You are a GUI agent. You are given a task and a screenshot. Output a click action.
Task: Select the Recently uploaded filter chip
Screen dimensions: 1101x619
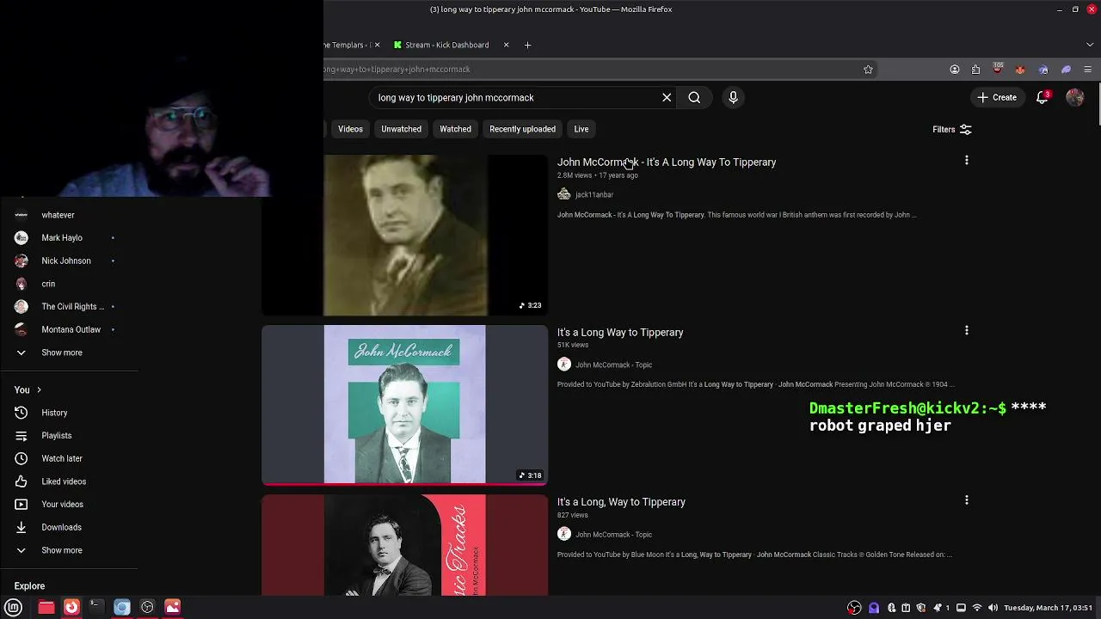522,129
